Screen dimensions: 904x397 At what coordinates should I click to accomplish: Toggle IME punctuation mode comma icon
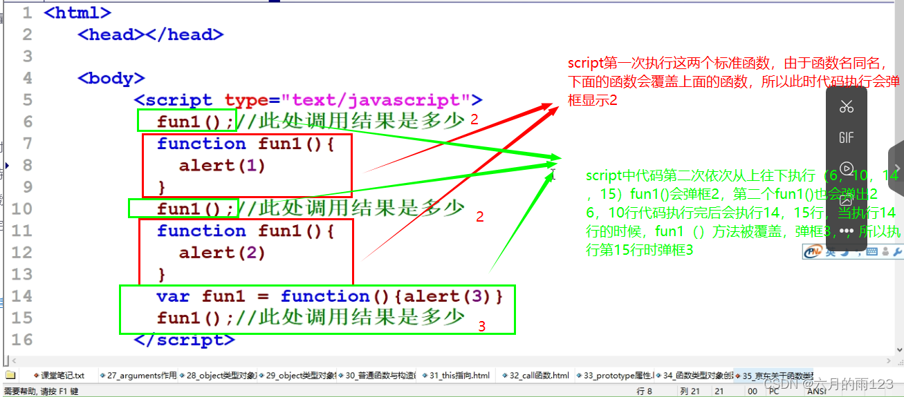pos(858,253)
